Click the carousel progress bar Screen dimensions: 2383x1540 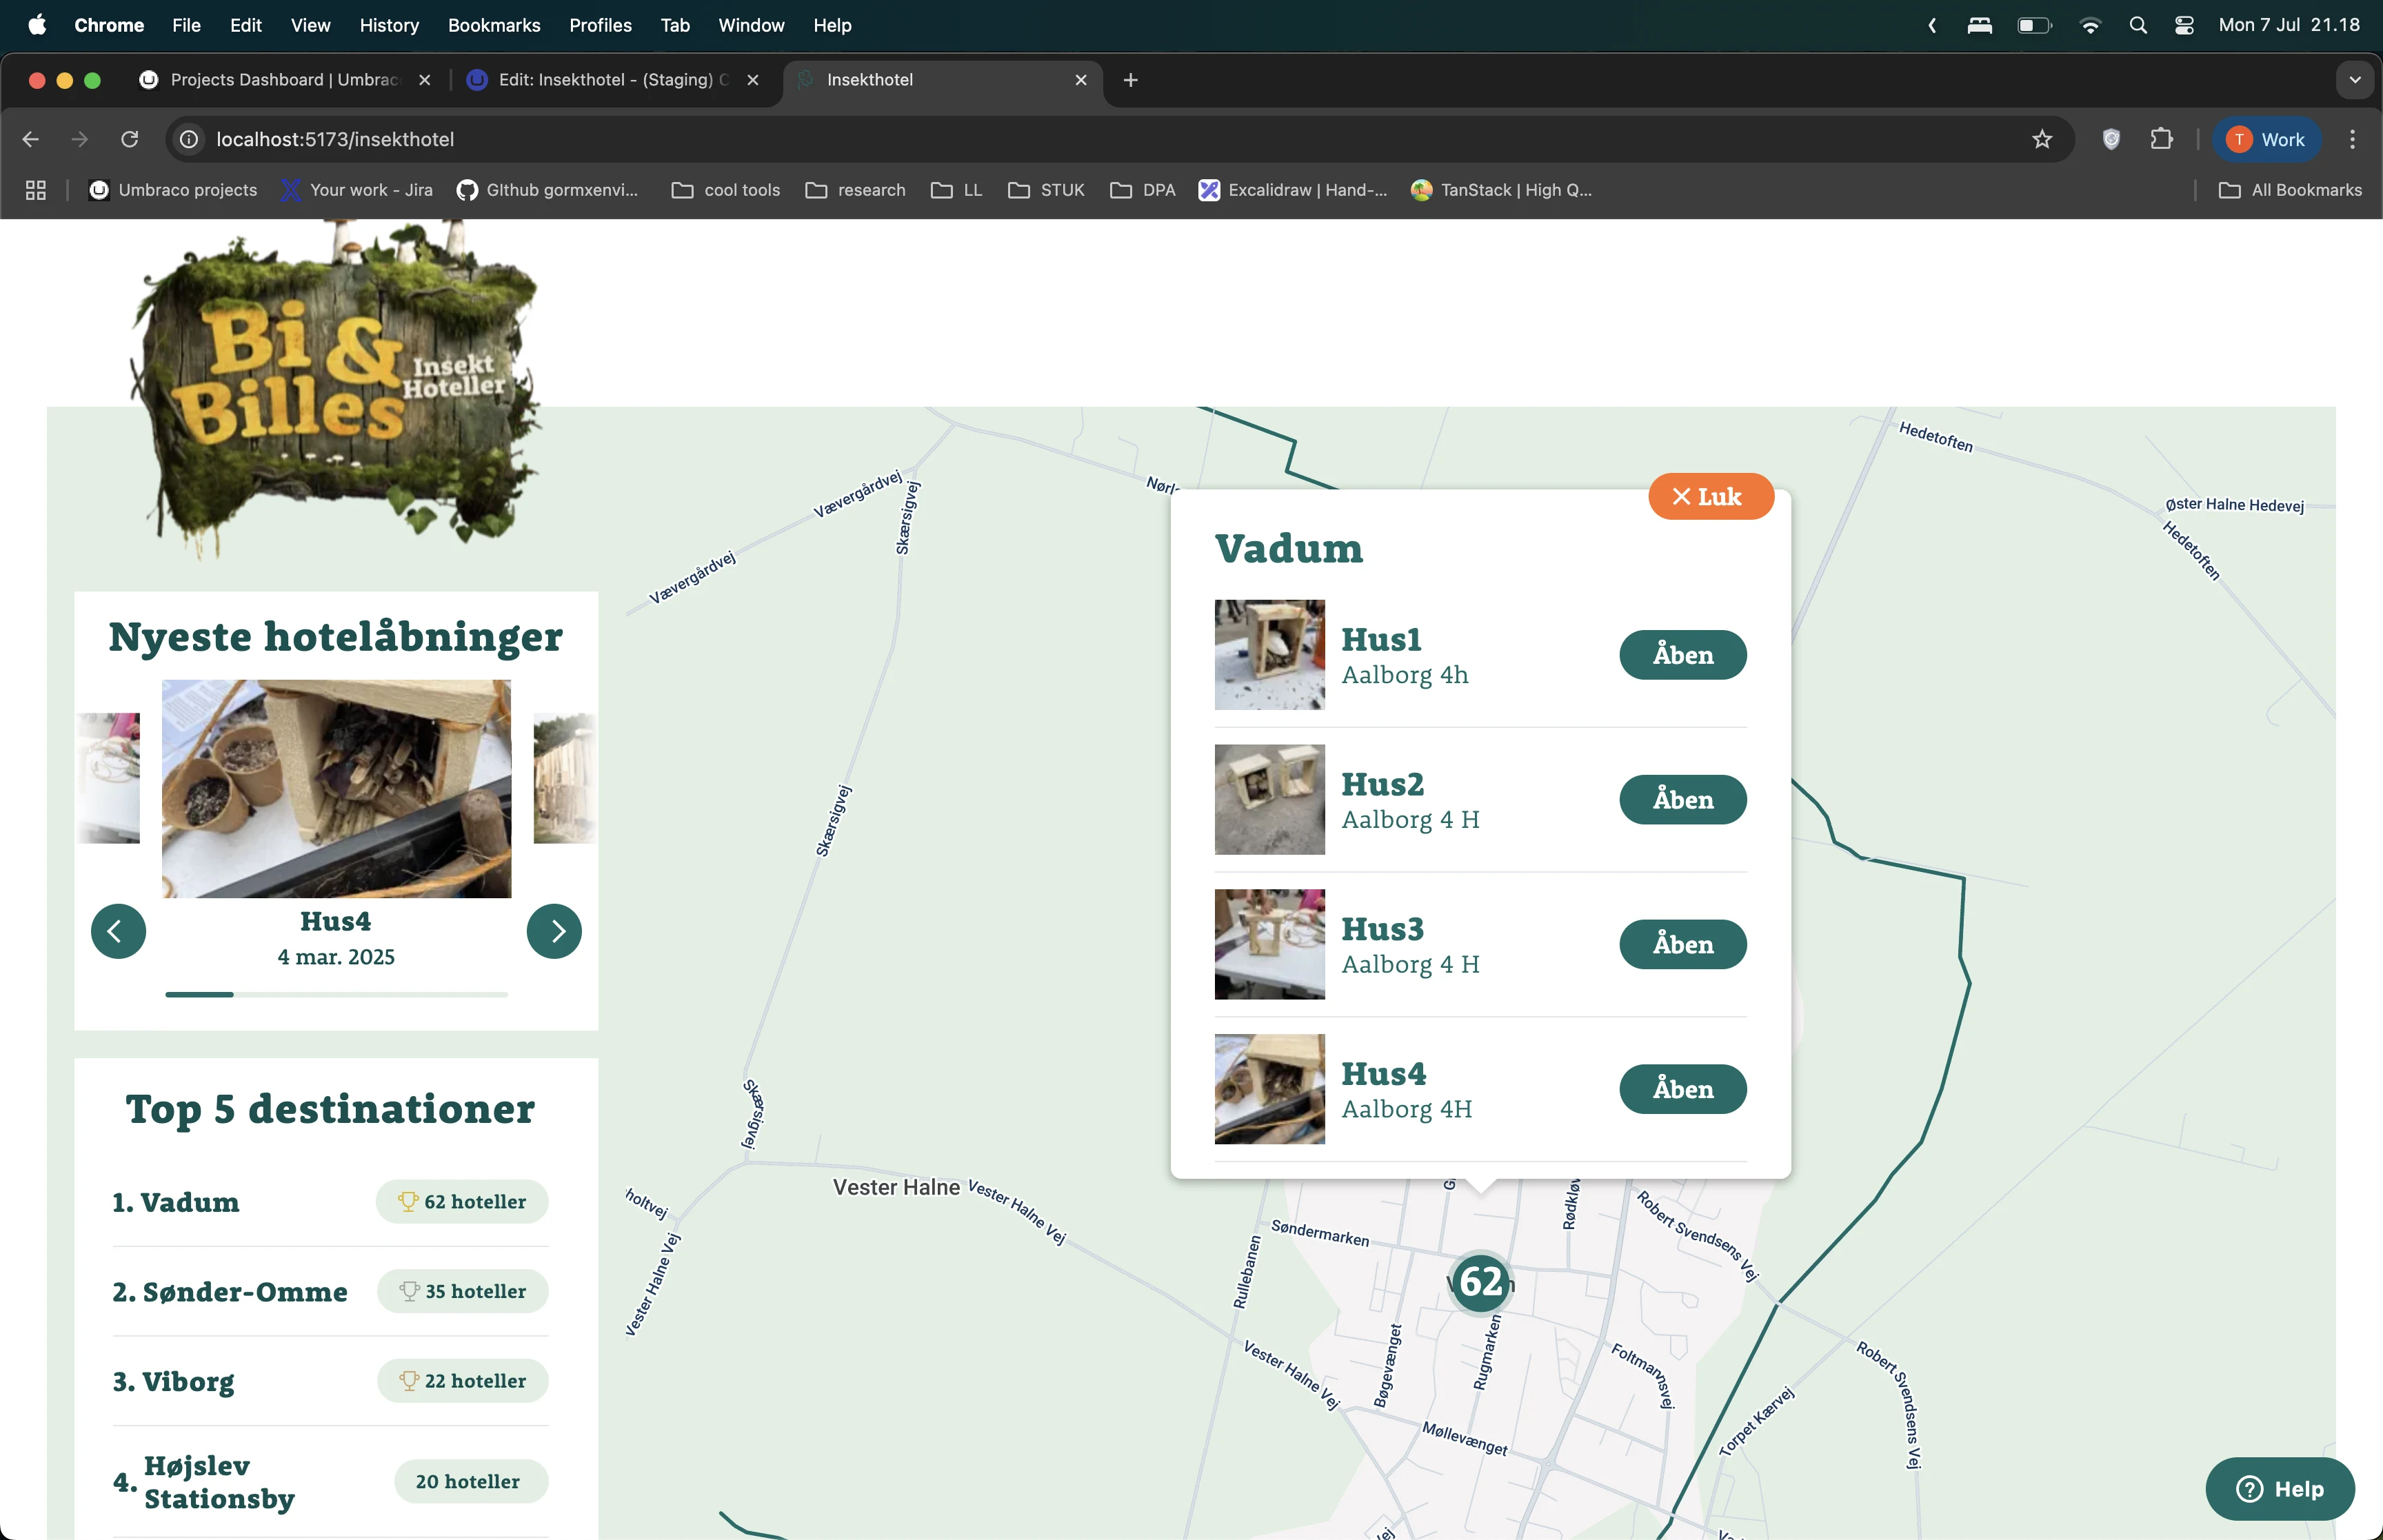click(336, 994)
